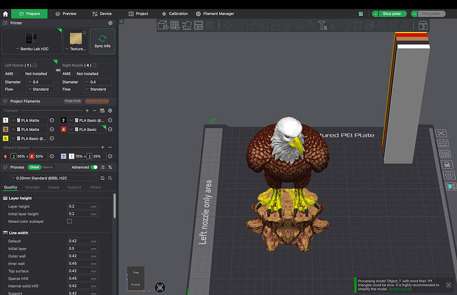Click the yellow filament 5 color swatch
This screenshot has height=295, width=457.
pos(5,138)
